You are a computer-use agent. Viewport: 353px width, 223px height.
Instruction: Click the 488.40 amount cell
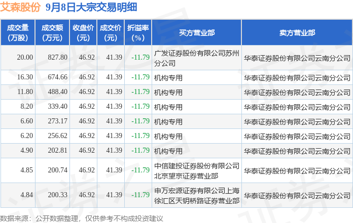pos(58,92)
